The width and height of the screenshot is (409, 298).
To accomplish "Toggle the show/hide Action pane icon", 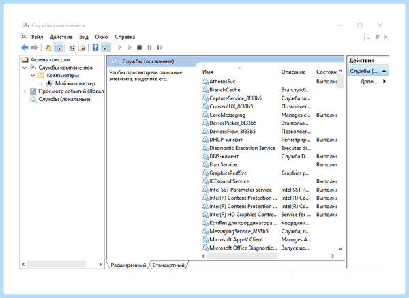I will tap(106, 48).
